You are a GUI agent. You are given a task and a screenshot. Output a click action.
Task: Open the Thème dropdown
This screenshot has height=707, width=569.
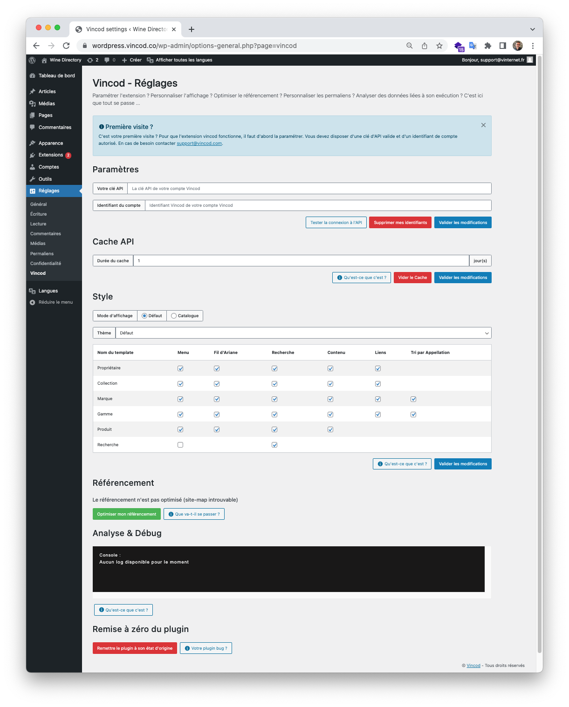303,333
